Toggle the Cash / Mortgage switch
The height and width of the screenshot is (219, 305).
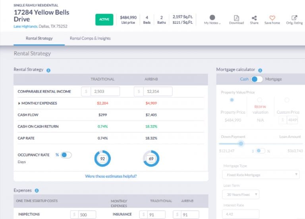[x=257, y=79]
